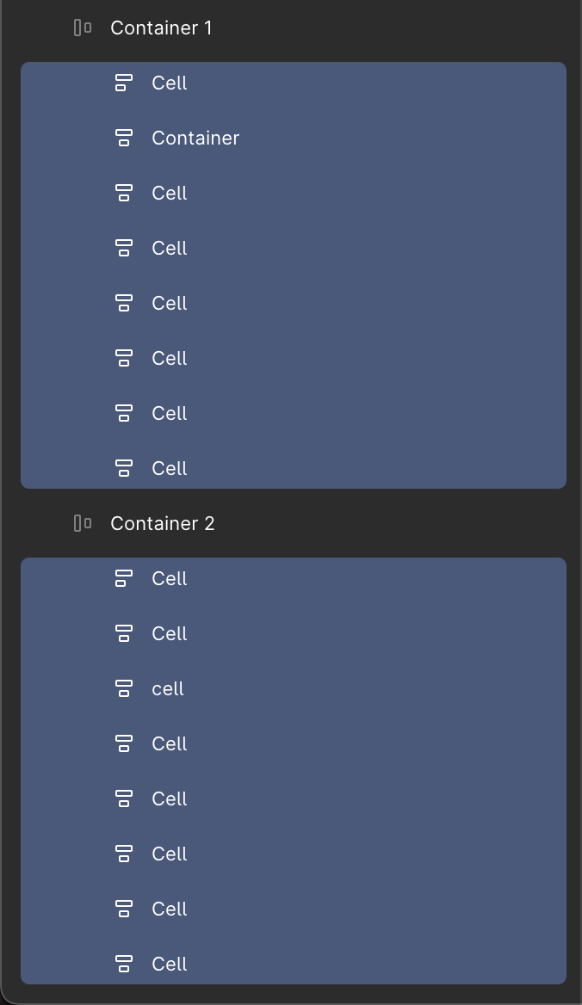
Task: Select the first Cell under Container 1
Action: (x=294, y=83)
